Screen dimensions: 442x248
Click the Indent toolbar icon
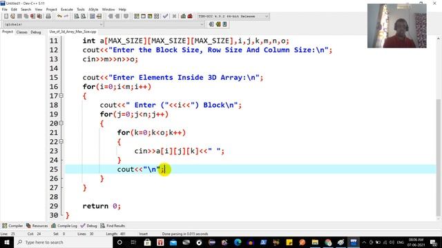tap(110, 17)
